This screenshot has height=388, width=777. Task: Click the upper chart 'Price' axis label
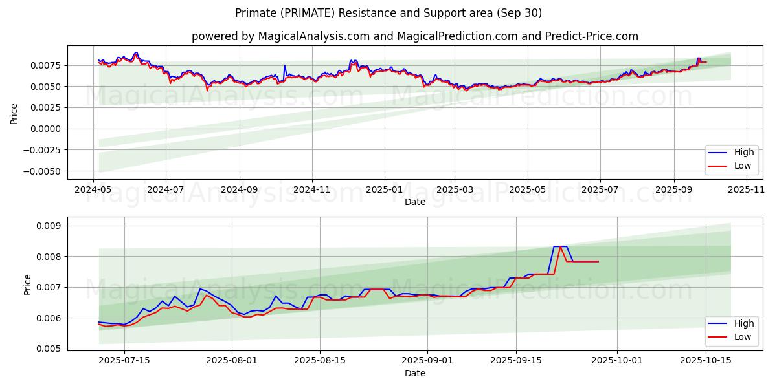coord(14,113)
